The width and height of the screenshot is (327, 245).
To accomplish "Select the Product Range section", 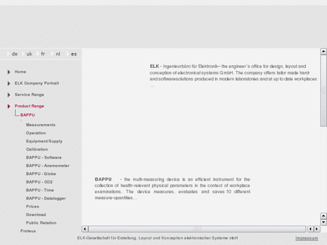I will (29, 106).
